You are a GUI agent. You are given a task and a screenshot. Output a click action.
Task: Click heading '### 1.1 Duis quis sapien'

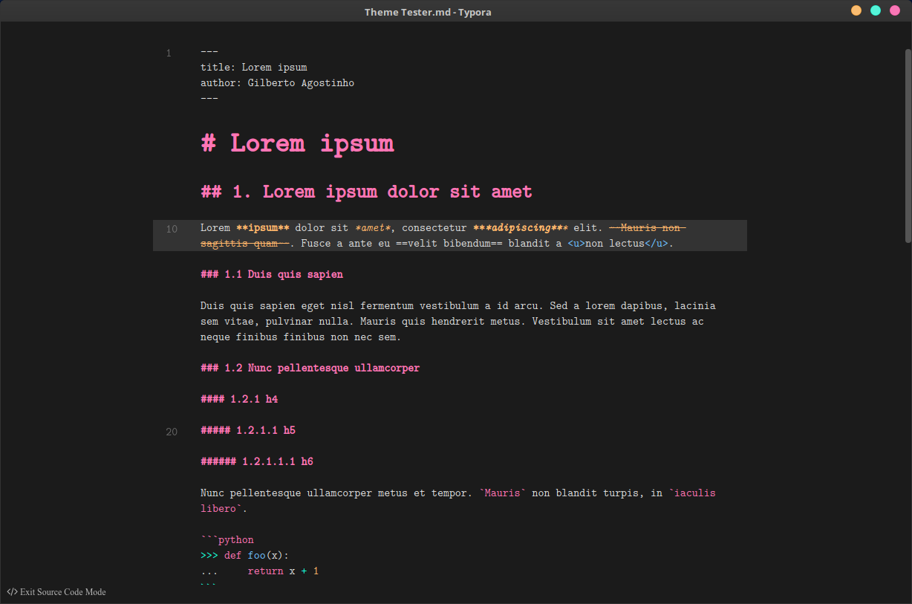click(272, 274)
